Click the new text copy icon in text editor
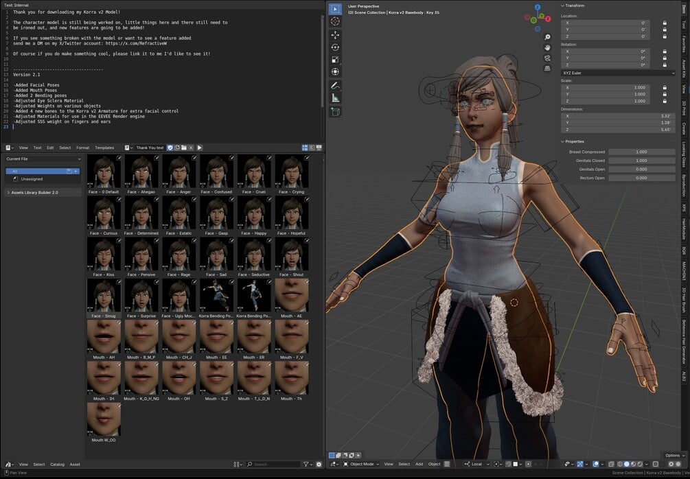Image resolution: width=690 pixels, height=479 pixels. point(177,148)
